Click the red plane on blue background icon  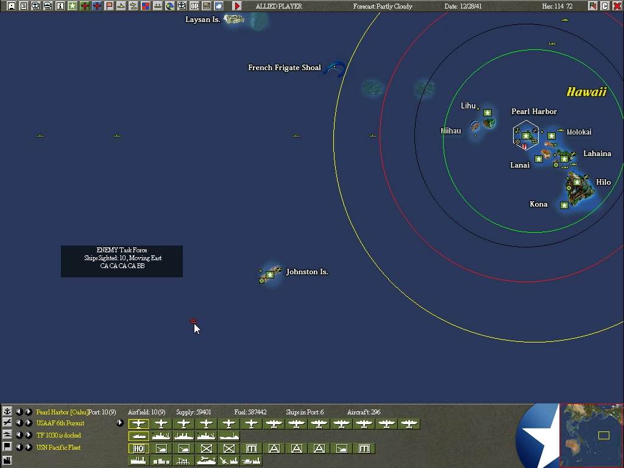[97, 6]
